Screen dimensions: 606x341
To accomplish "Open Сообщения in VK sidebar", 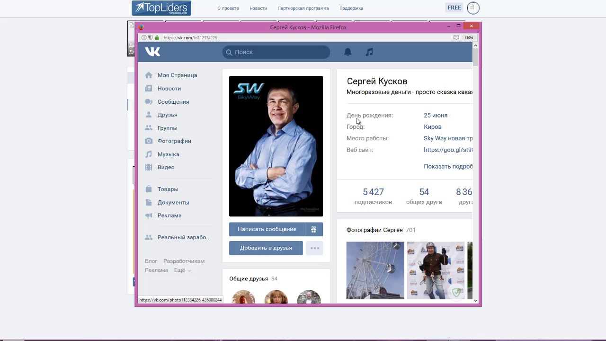I will tap(173, 101).
